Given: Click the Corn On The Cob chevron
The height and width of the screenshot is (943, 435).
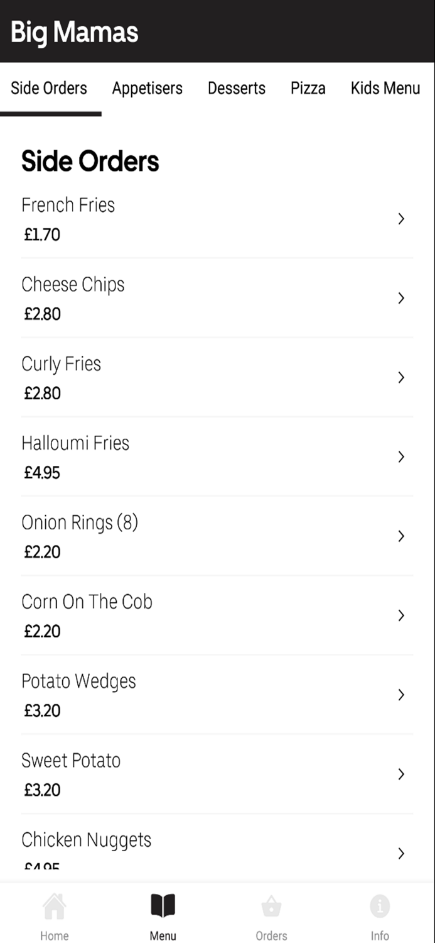Looking at the screenshot, I should tap(401, 615).
